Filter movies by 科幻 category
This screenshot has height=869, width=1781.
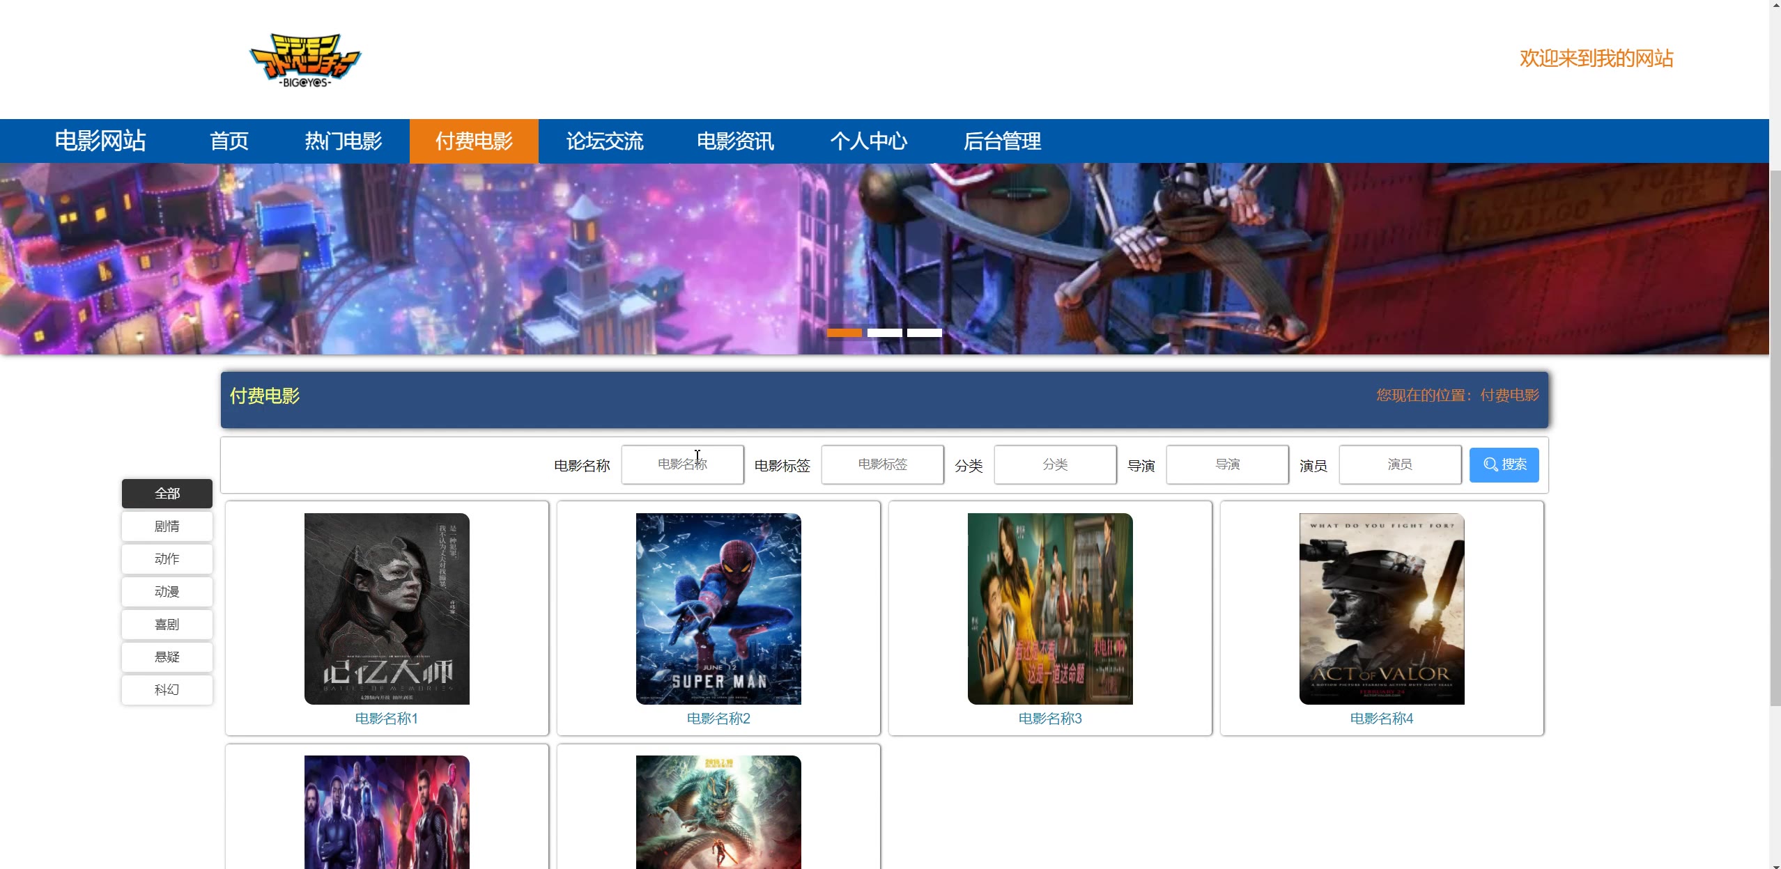pyautogui.click(x=167, y=689)
